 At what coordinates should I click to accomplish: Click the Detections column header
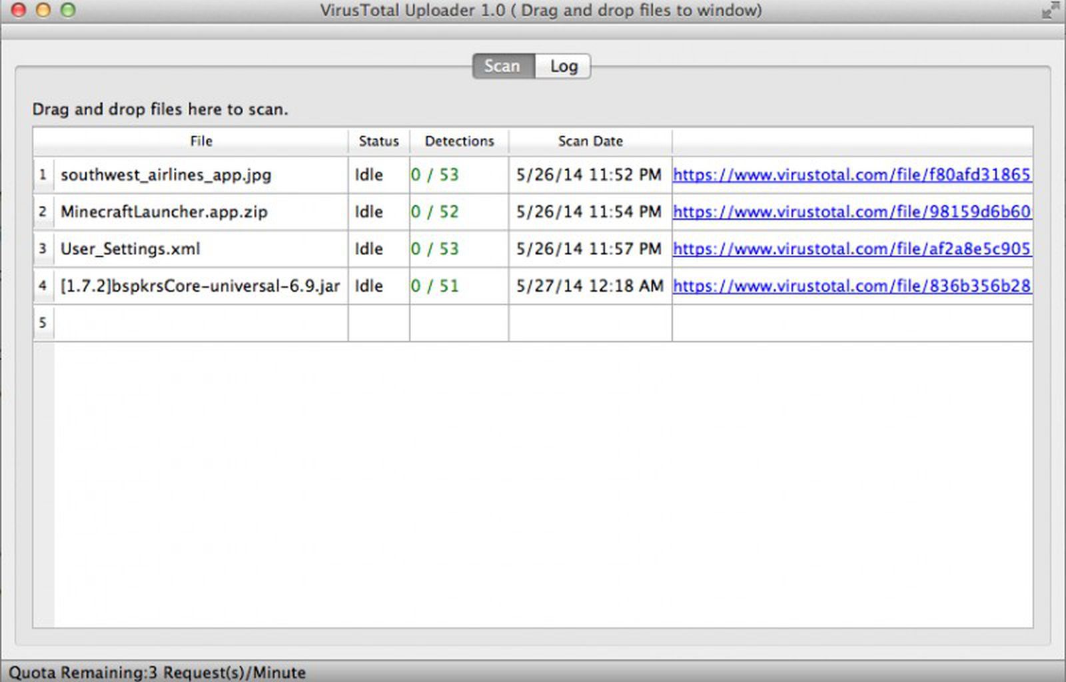click(x=459, y=141)
